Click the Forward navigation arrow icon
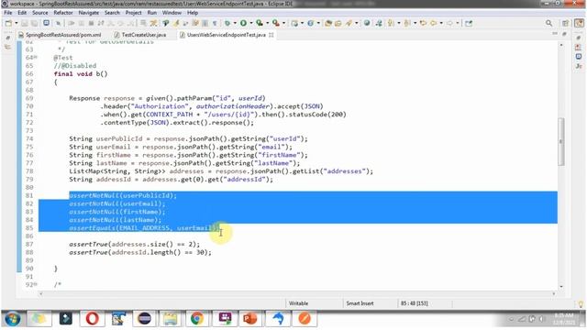587x330 pixels. click(449, 23)
